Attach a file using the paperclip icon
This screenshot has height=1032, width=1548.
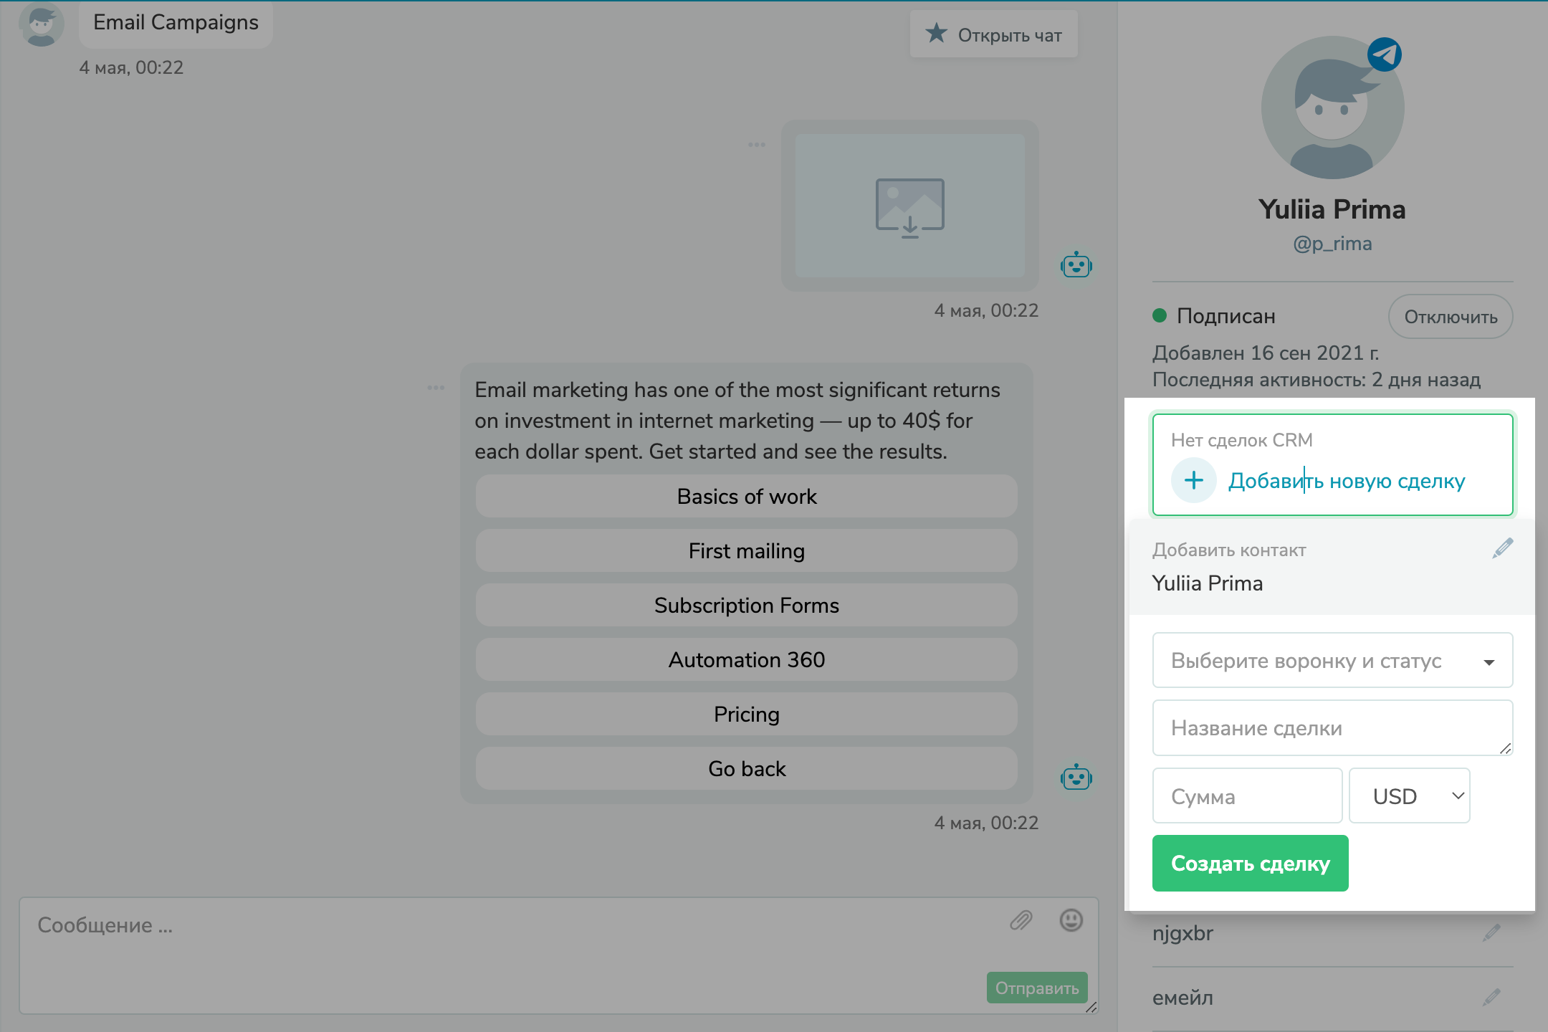pyautogui.click(x=1021, y=920)
